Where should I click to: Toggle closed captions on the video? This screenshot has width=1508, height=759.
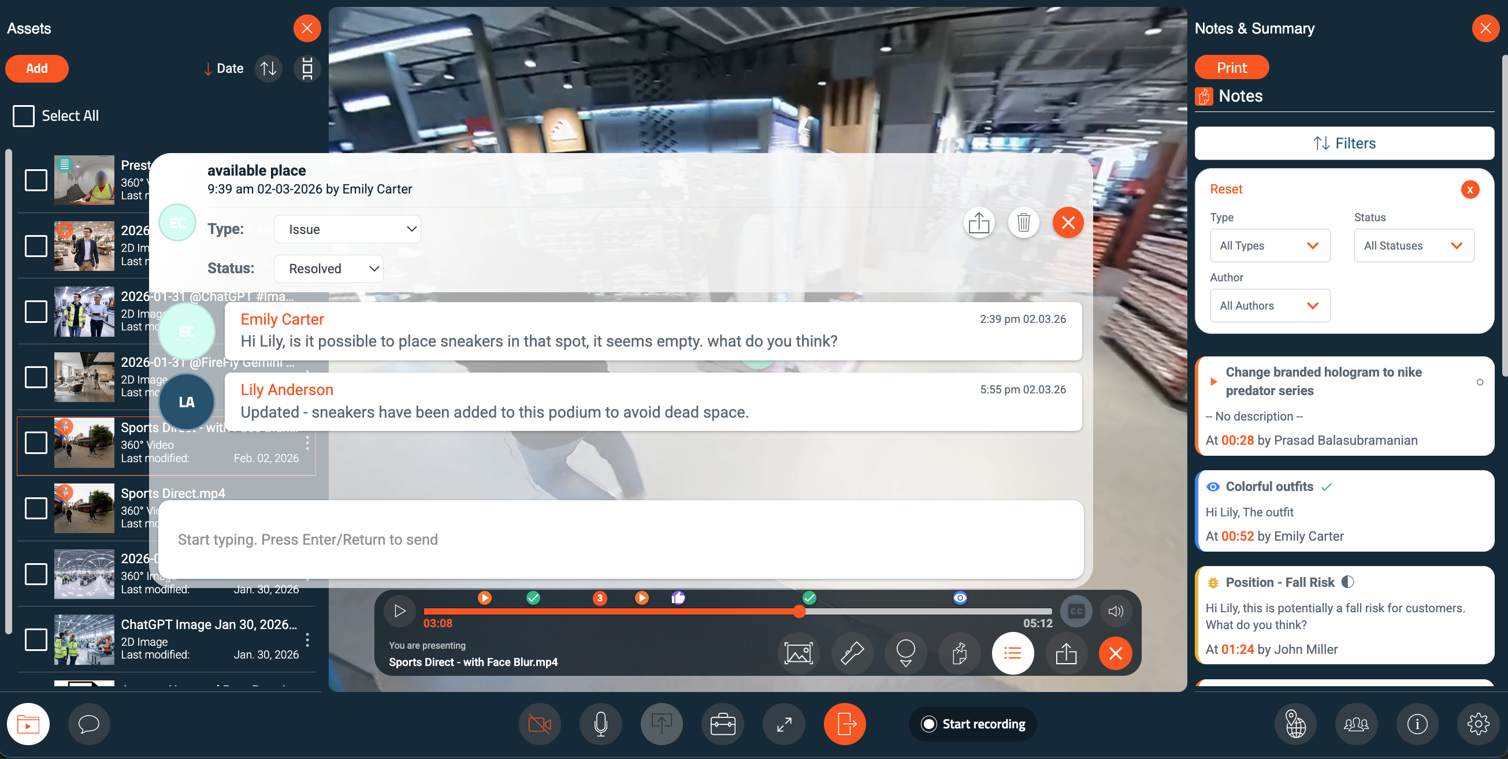click(x=1076, y=611)
